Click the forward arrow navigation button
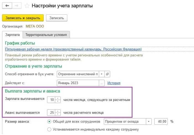The width and height of the screenshot is (194, 135). 17,6
